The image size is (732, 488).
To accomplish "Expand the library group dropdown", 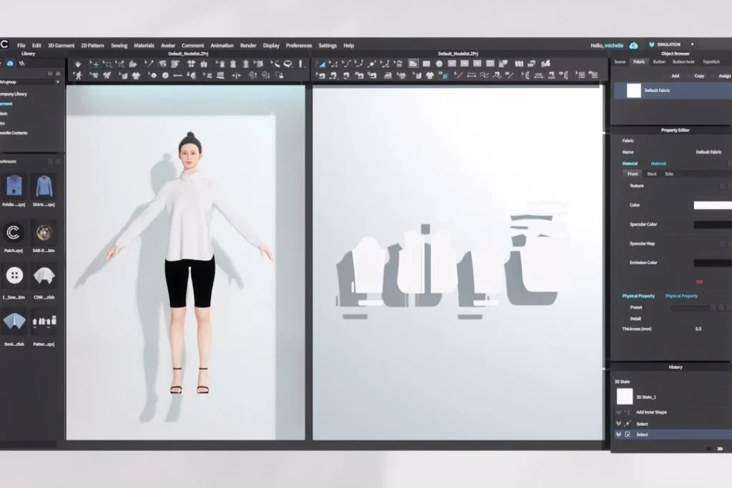I will [x=57, y=82].
